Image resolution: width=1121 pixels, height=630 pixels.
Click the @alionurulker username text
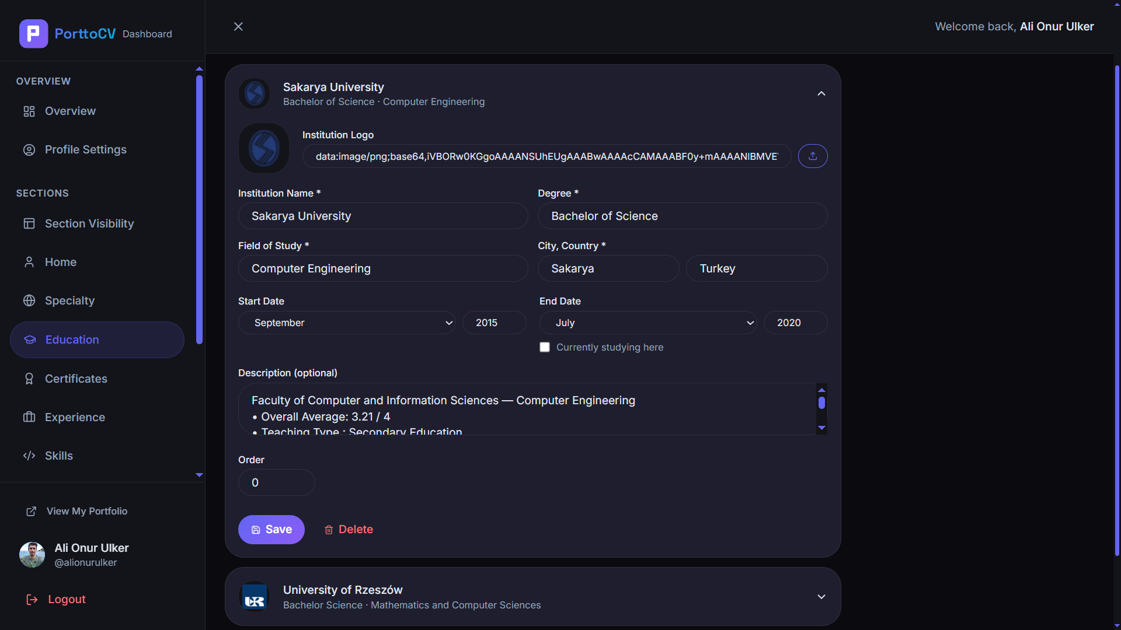86,562
